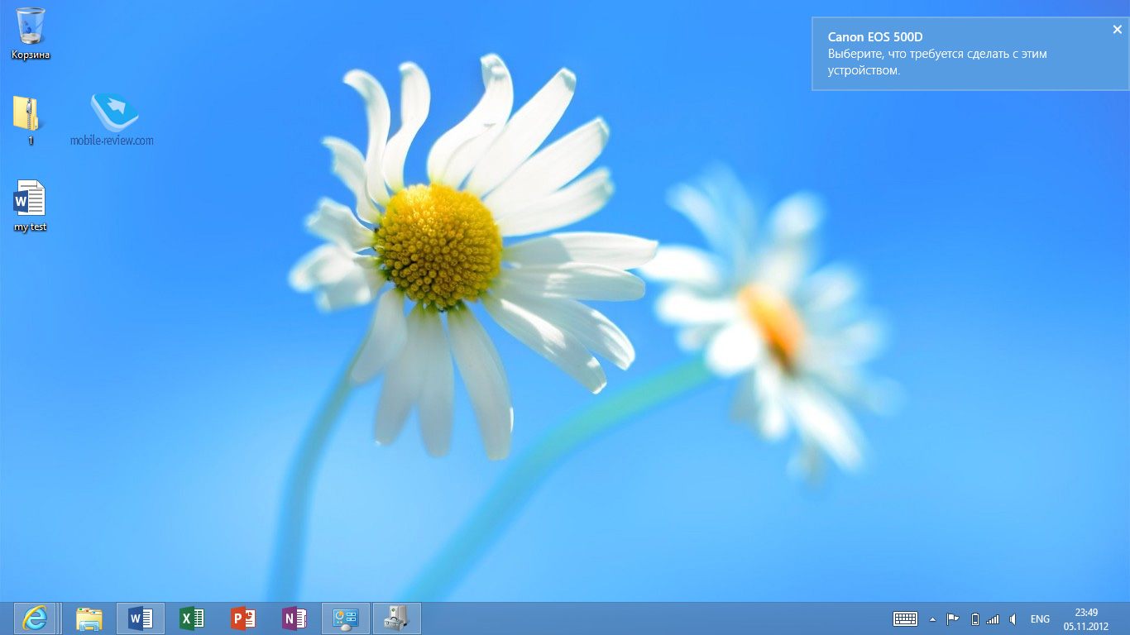Launch PowerPoint from the taskbar
Viewport: 1130px width, 635px height.
click(243, 618)
